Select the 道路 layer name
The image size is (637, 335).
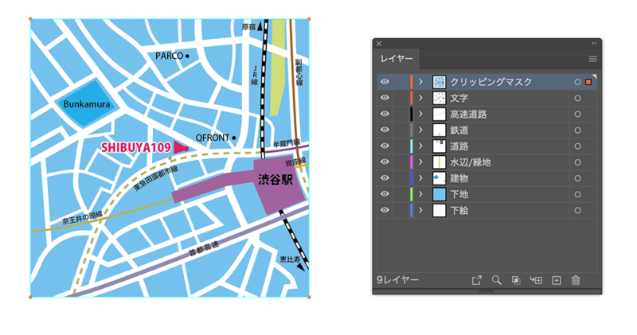coord(459,146)
